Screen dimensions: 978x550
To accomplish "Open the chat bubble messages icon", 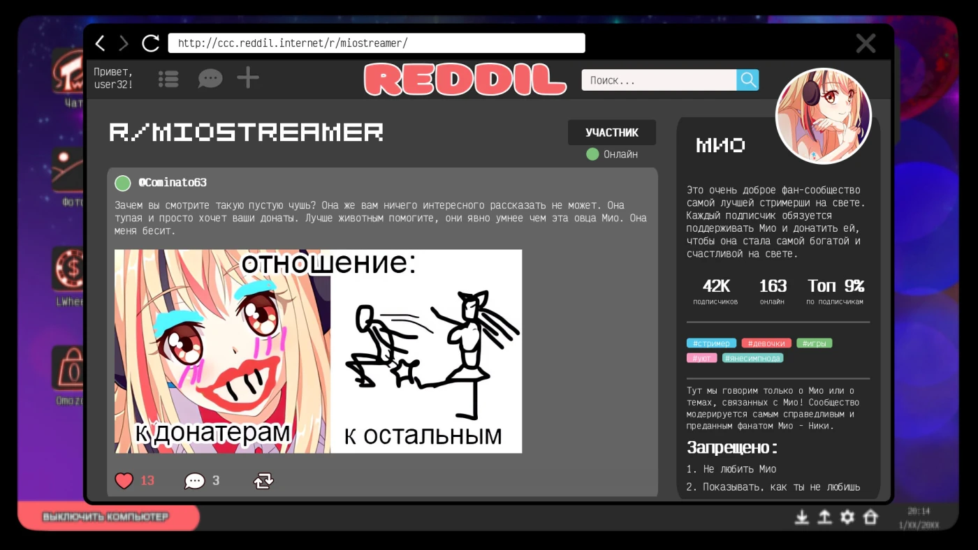I will (210, 79).
